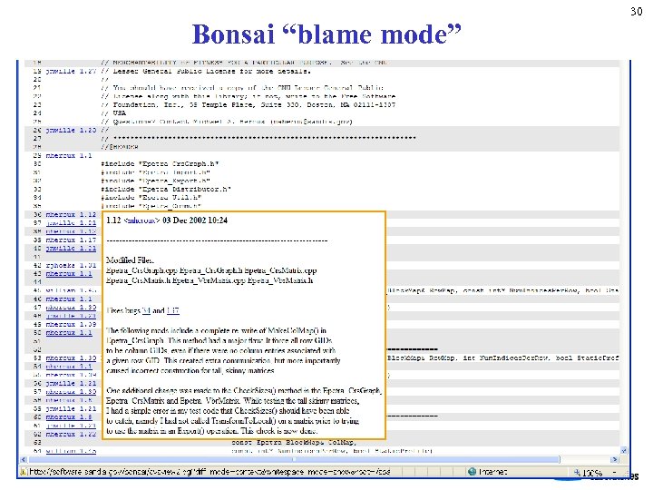Open jpwille 1.21 revision on line 40
This screenshot has height=490, width=653.
coord(71,249)
